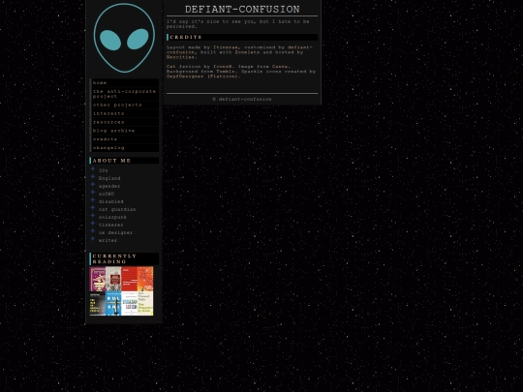The width and height of the screenshot is (523, 392).
Task: Open other projects in the sidebar
Action: 124,105
